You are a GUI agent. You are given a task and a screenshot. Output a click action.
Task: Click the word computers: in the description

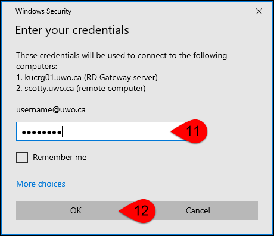pos(36,67)
